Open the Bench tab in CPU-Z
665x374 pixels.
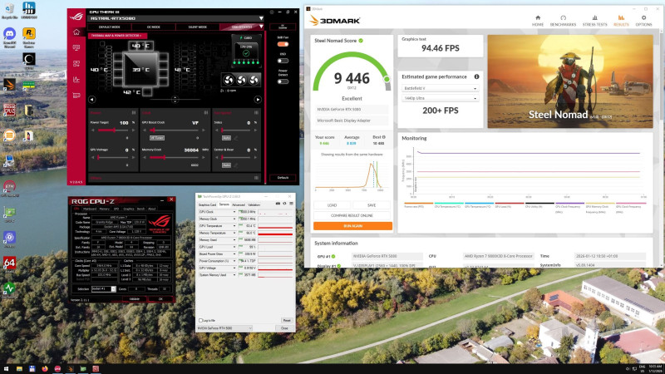coord(140,209)
